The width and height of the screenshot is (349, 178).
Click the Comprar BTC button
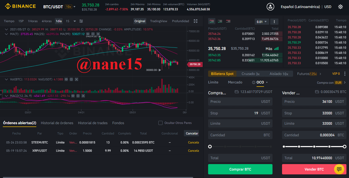[x=240, y=169]
